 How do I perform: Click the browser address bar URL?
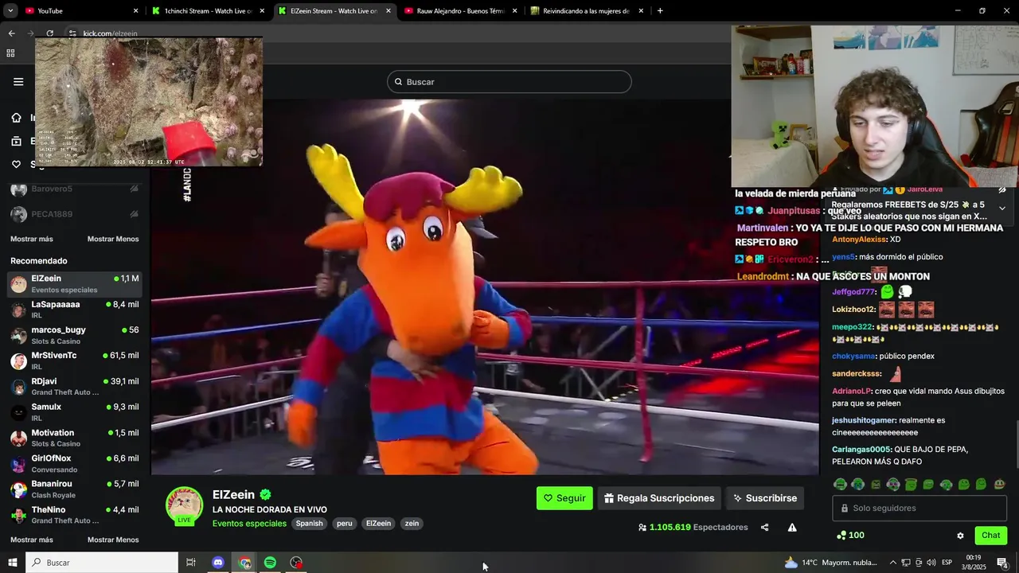pos(110,33)
